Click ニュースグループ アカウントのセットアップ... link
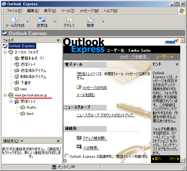Viewport: 187px width, 171px height. pos(106,115)
